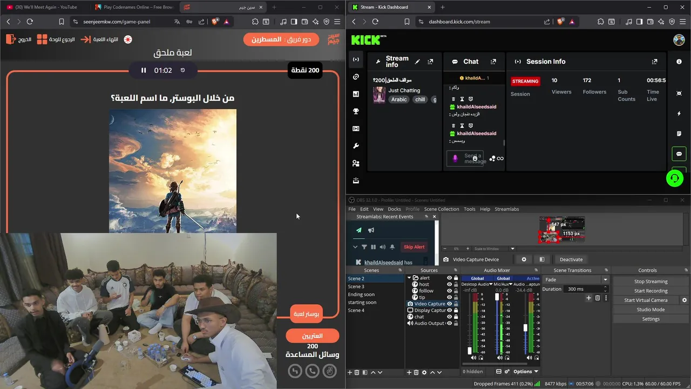The image size is (691, 389).
Task: Open the Kick sidebar link icon
Action: pyautogui.click(x=356, y=77)
